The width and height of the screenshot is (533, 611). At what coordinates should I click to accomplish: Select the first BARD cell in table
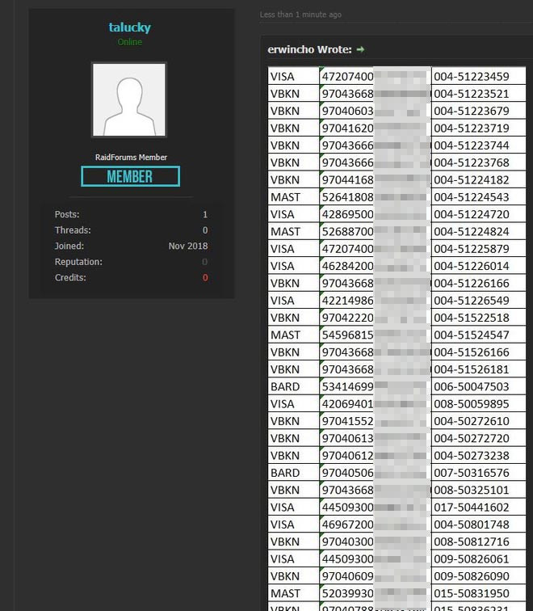click(285, 386)
